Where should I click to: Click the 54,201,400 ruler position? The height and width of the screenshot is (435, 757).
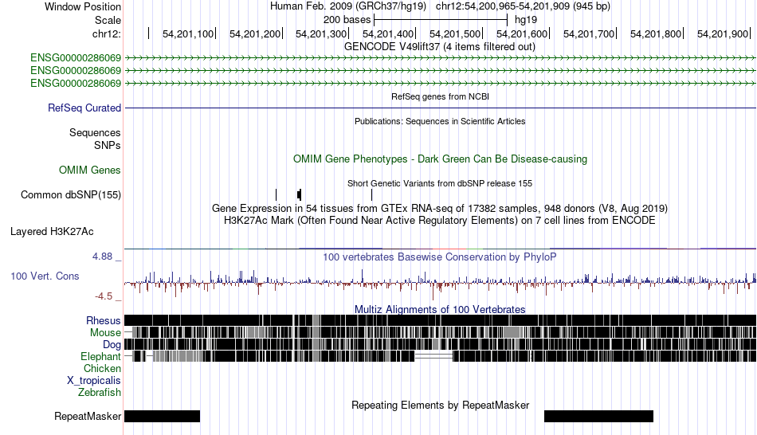(388, 33)
